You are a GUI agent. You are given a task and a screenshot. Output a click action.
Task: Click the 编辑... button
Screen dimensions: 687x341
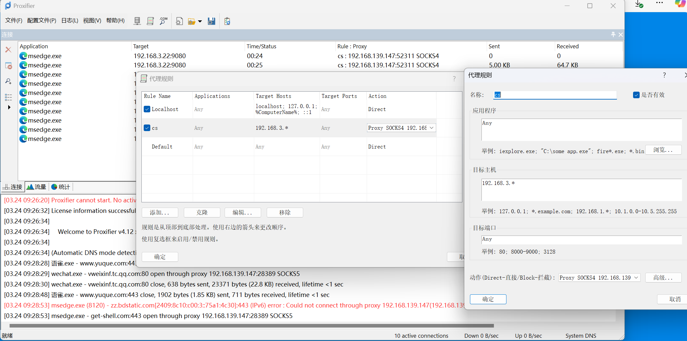click(243, 213)
